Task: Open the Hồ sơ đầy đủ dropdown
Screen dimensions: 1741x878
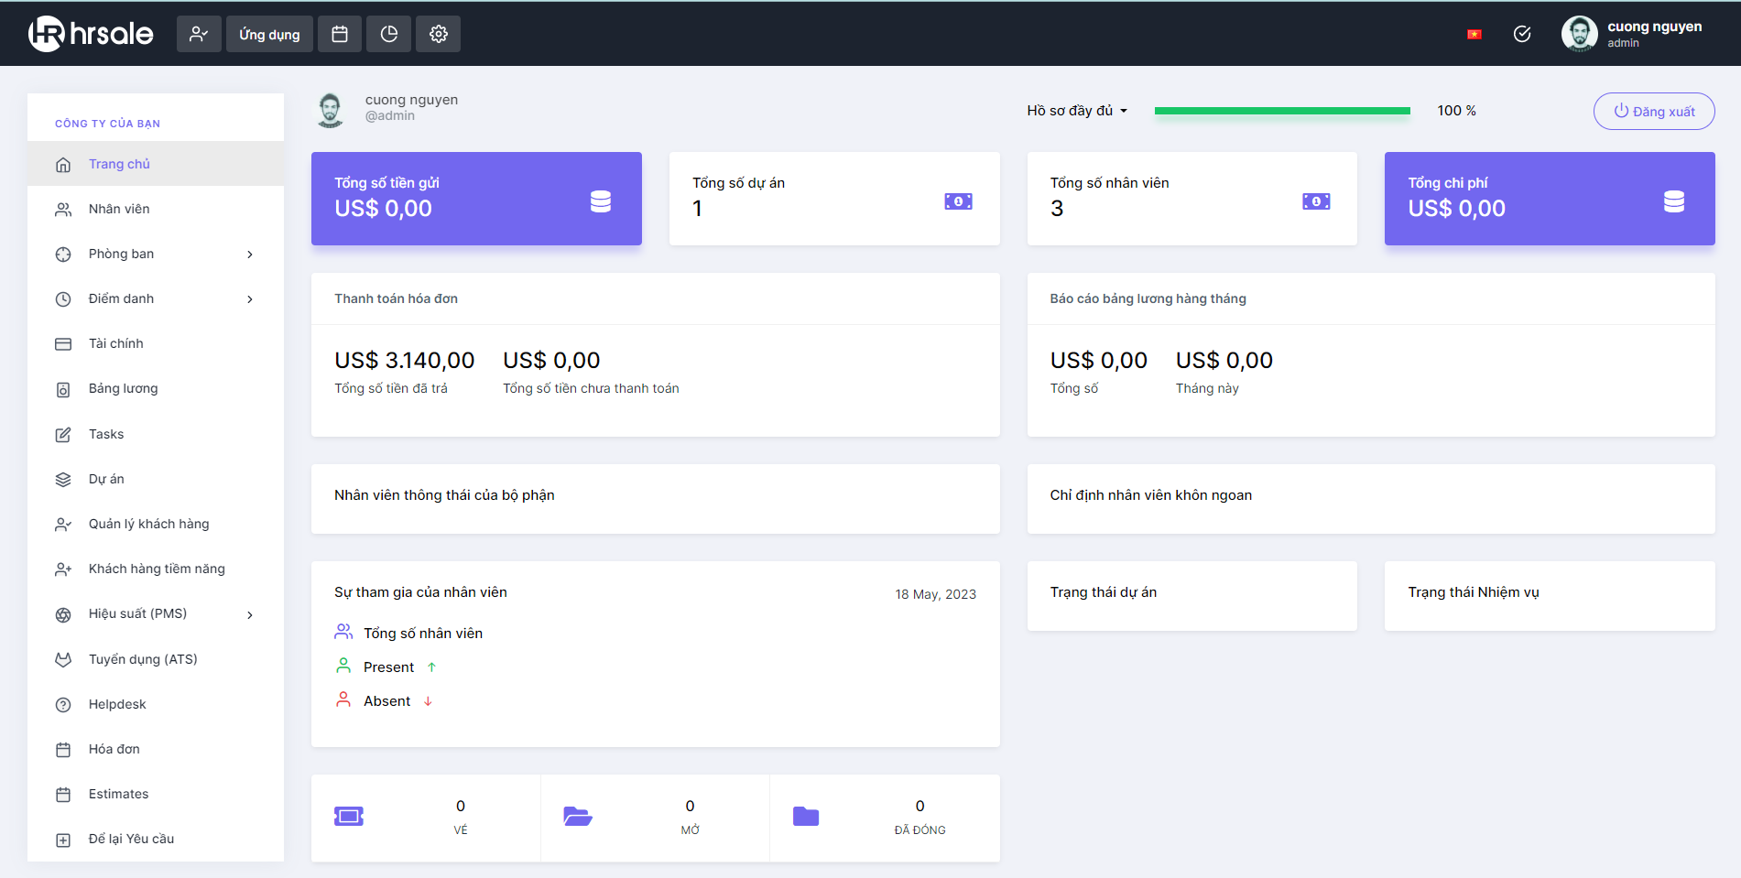Action: [1077, 111]
